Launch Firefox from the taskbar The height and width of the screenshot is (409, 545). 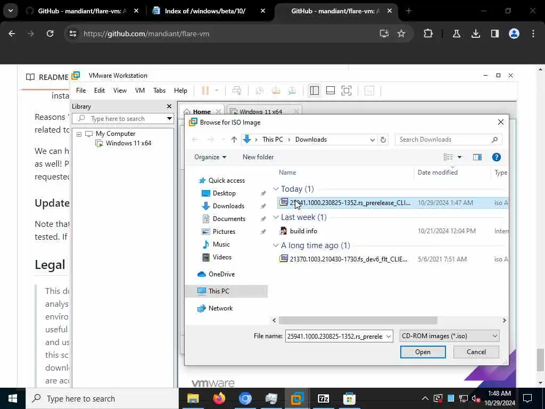(x=219, y=398)
